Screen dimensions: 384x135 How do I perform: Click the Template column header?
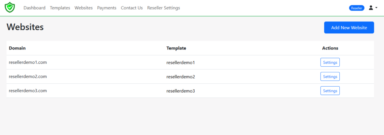pos(176,48)
